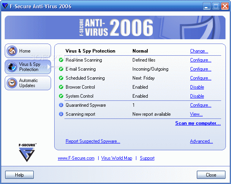
Task: Click the System Control label
Action: tap(79, 96)
